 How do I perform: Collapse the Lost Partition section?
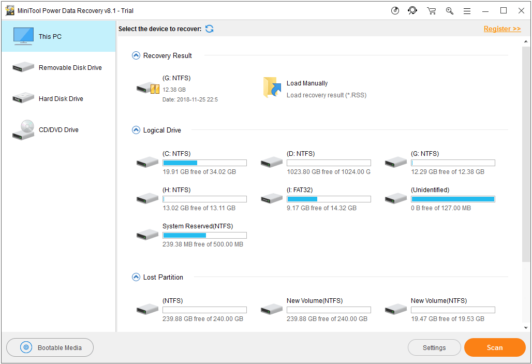(136, 277)
